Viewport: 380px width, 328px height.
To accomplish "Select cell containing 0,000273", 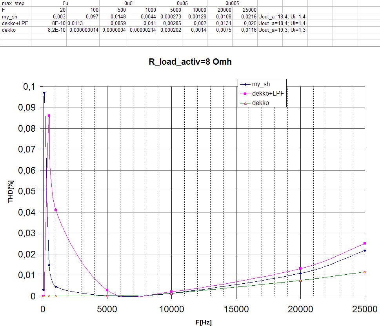I will coord(170,16).
